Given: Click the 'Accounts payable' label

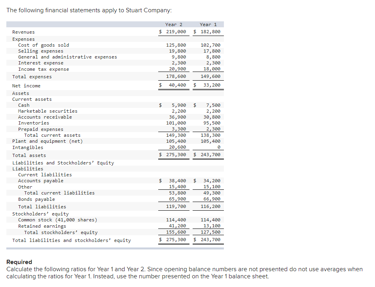Looking at the screenshot, I should (41, 181).
